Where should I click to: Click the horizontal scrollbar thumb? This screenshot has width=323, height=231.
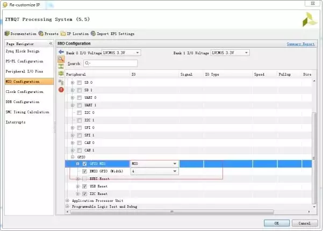(x=172, y=212)
